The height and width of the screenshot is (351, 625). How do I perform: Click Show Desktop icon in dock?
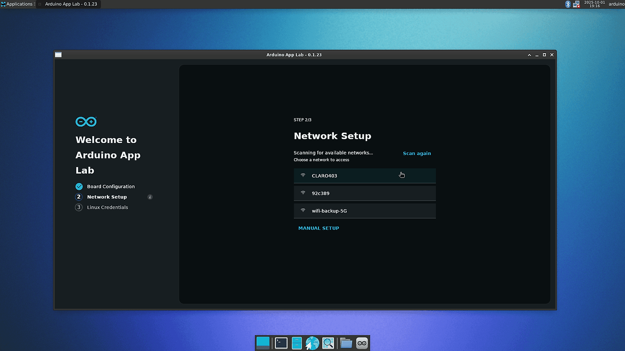pos(263,343)
